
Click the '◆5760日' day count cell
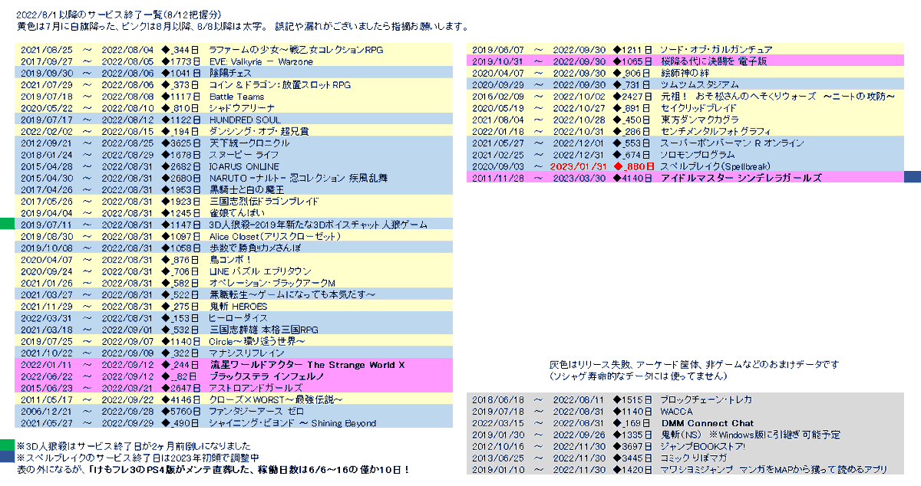(180, 411)
